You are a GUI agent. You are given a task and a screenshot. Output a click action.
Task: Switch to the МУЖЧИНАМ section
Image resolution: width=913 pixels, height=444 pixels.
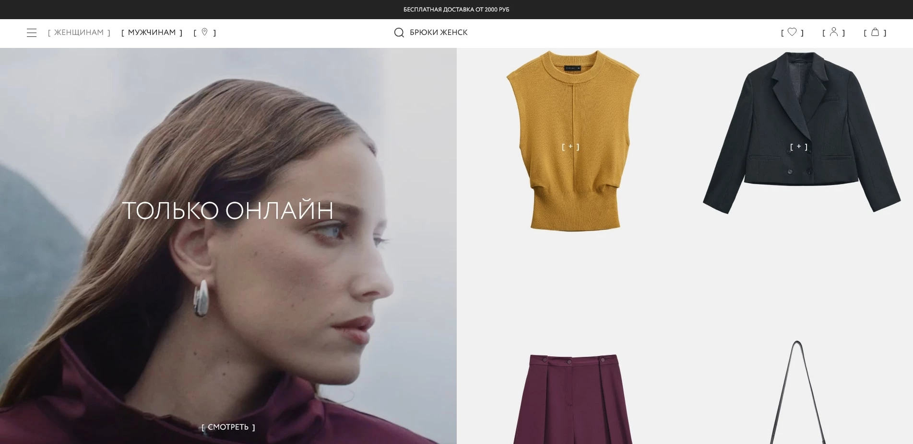point(152,33)
